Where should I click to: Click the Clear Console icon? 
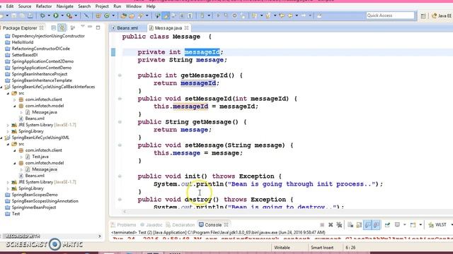tap(350, 224)
